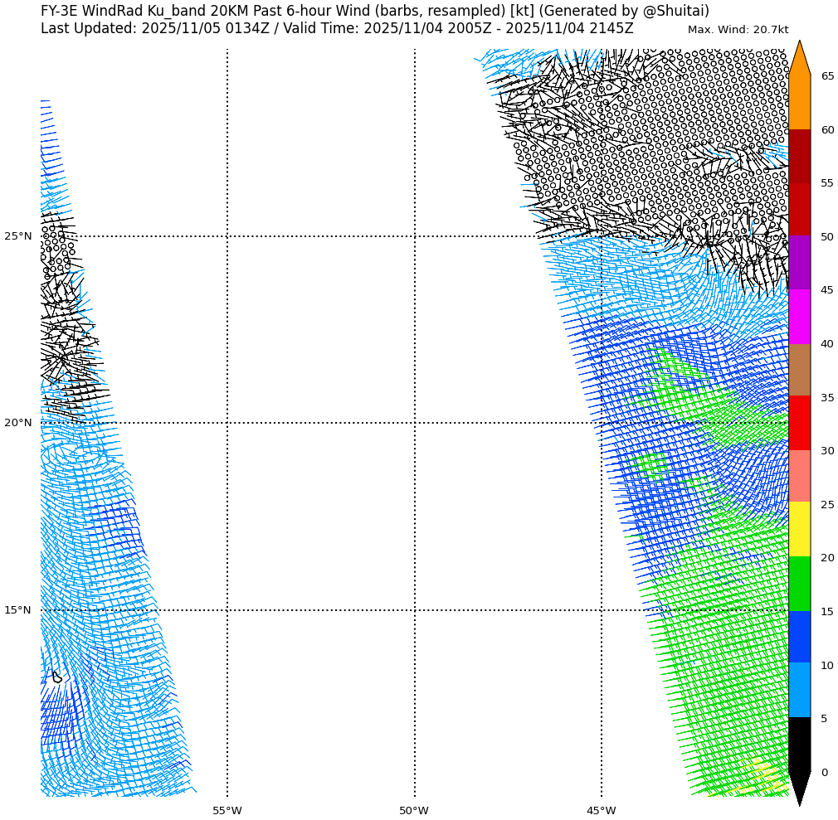
Task: Click the 25°N latitude axis label
Action: click(18, 236)
